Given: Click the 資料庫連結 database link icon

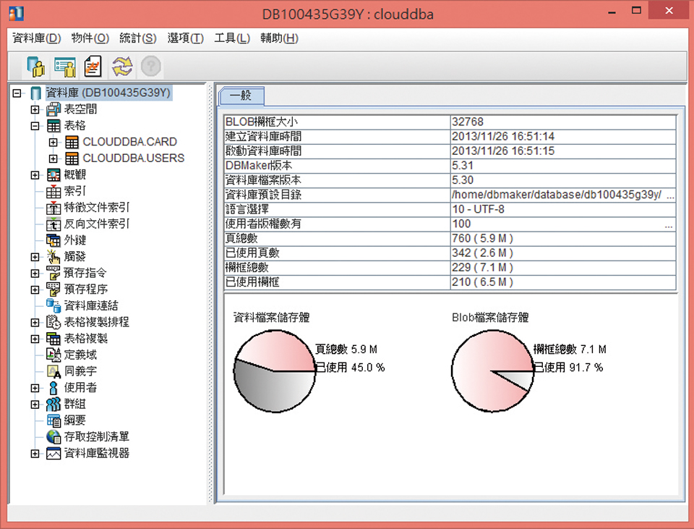Looking at the screenshot, I should 52,305.
